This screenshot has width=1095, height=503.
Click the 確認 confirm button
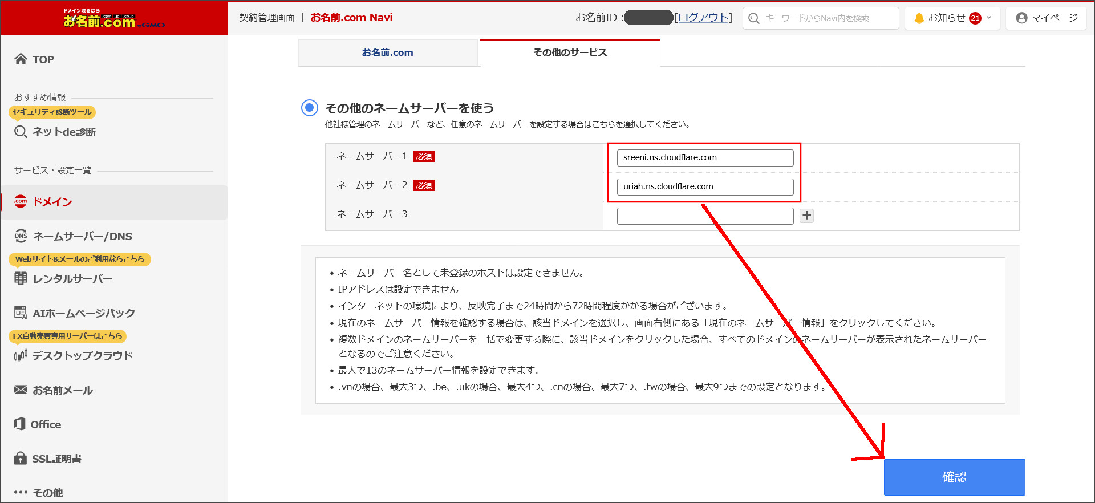tap(954, 477)
